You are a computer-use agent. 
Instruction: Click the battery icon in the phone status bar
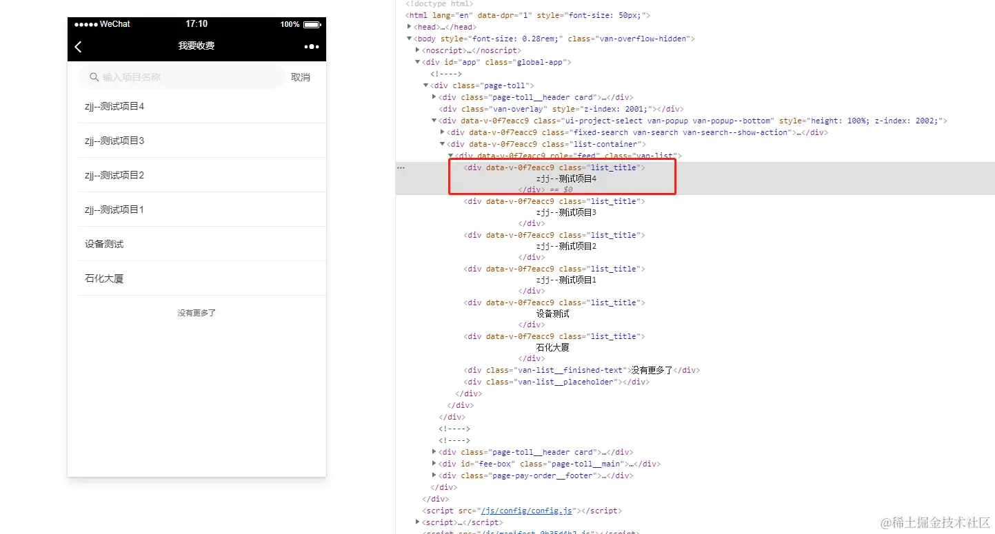312,24
